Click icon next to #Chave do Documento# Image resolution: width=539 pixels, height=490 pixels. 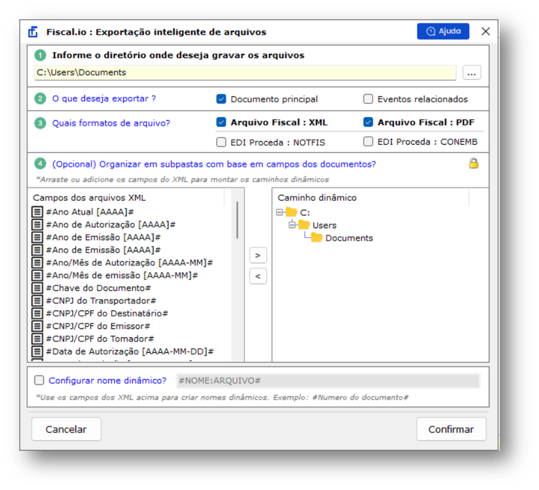click(x=37, y=288)
